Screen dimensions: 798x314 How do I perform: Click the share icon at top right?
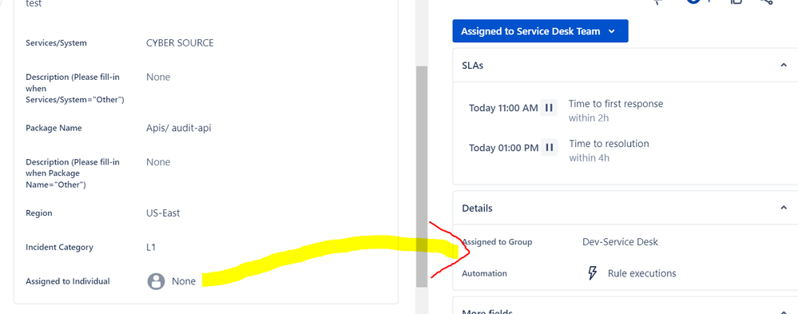[767, 2]
